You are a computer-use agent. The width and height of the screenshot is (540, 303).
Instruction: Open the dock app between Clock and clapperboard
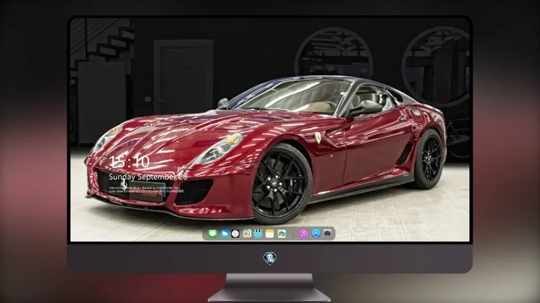(x=246, y=233)
